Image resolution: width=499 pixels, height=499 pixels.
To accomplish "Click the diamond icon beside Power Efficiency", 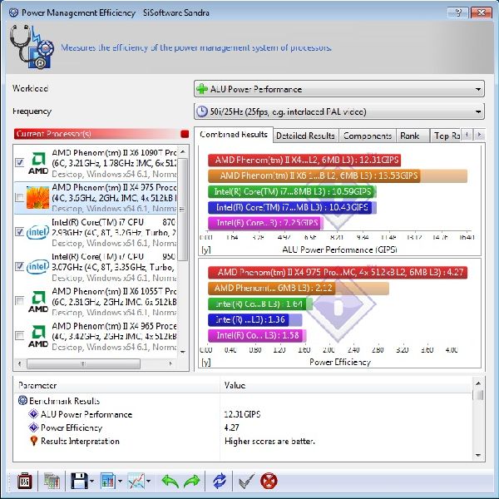I will [33, 427].
